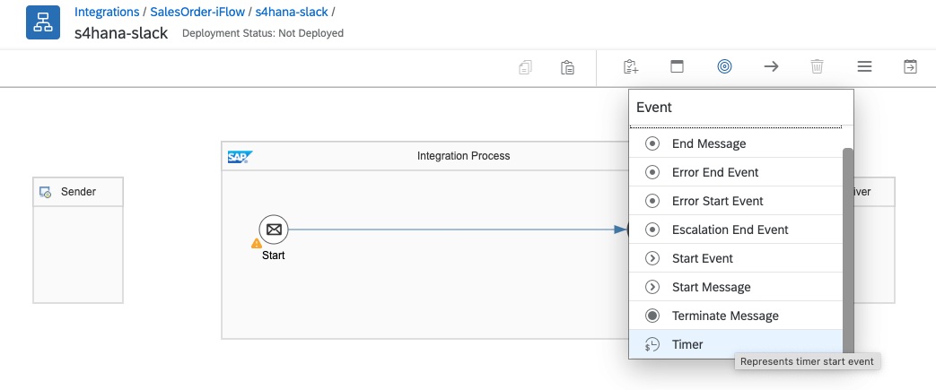Screen dimensions: 936x390
Task: Open the Process palette window icon
Action: 677,66
